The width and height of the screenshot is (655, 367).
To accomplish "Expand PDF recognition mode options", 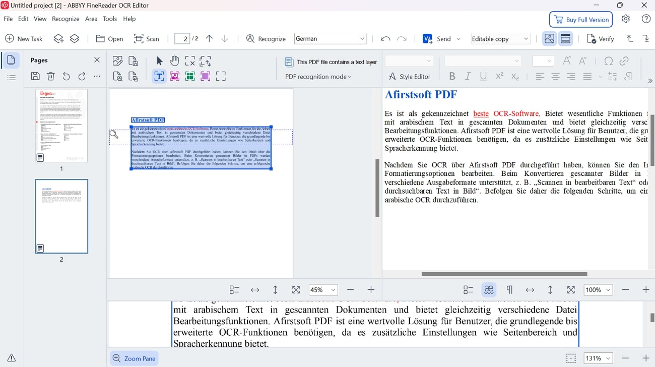I will (x=318, y=77).
